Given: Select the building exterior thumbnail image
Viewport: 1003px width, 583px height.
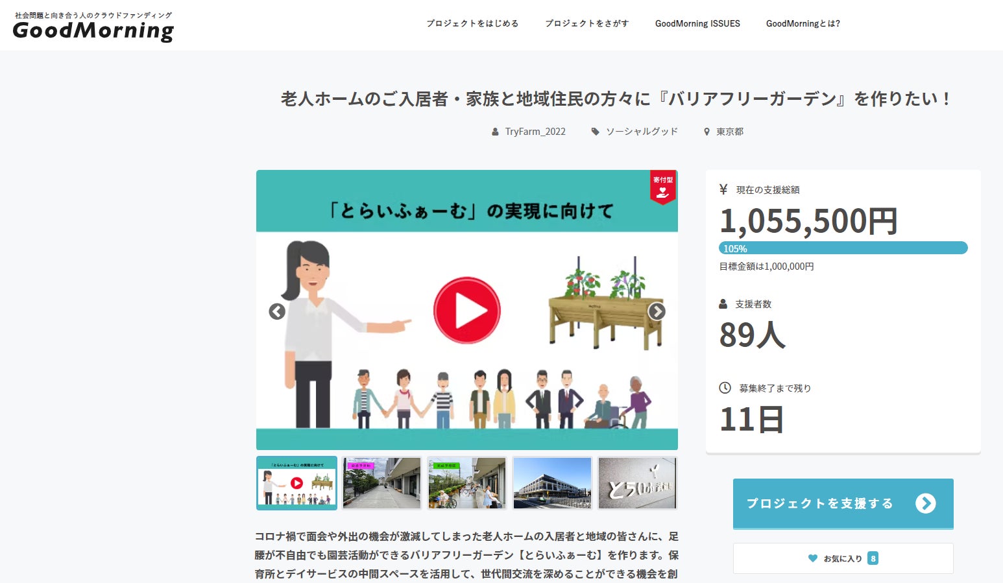Looking at the screenshot, I should pos(552,483).
